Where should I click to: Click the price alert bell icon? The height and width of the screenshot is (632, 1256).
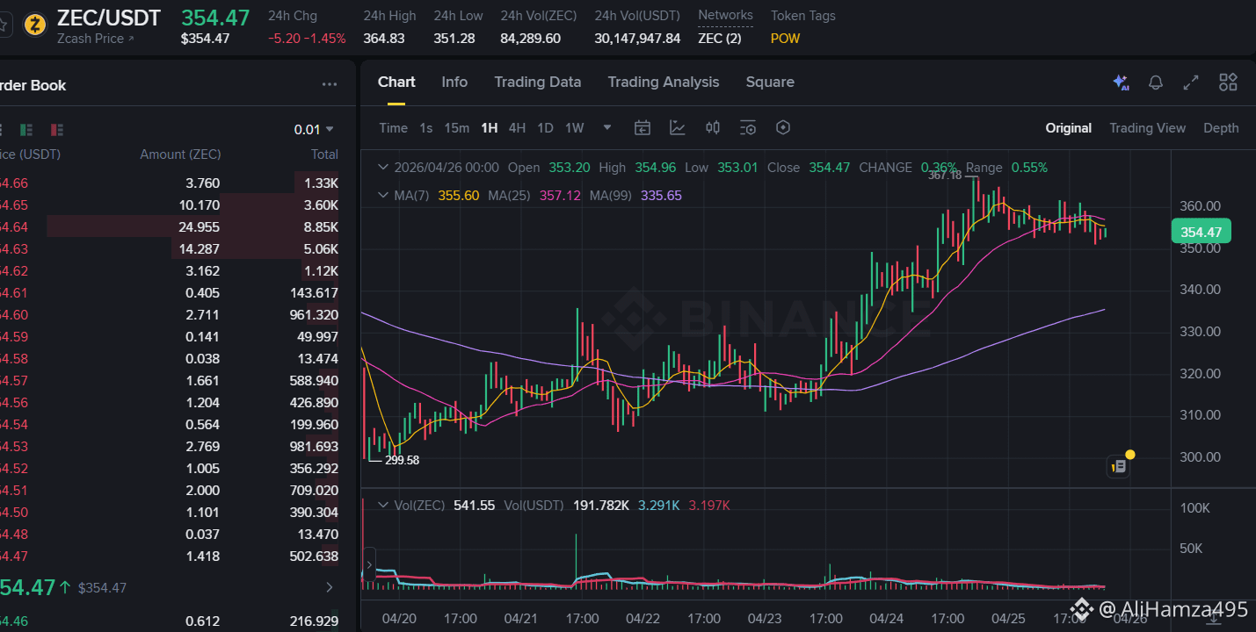pos(1156,83)
